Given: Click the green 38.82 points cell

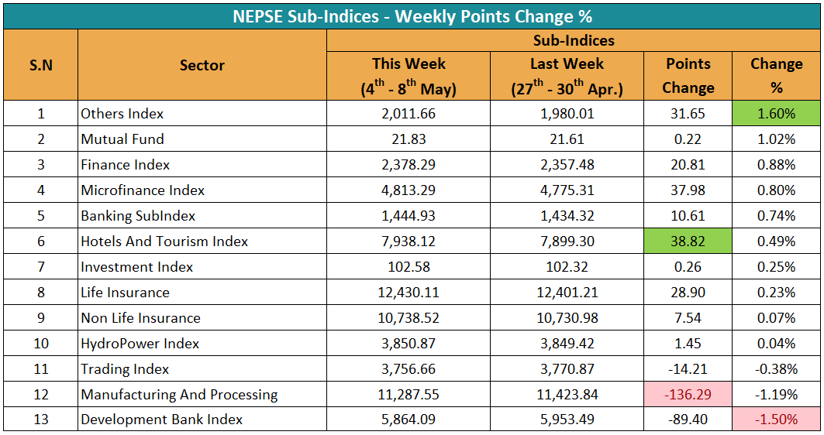Looking at the screenshot, I should (688, 241).
